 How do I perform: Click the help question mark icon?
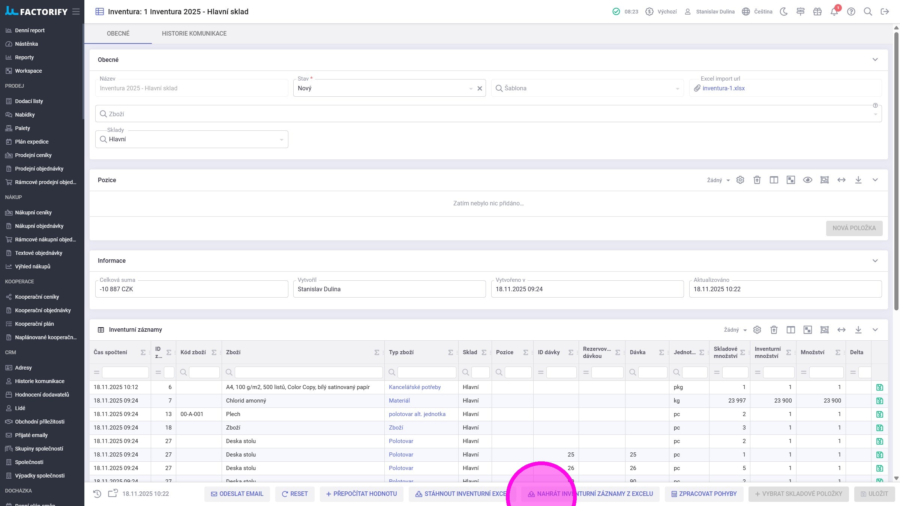pyautogui.click(x=851, y=12)
